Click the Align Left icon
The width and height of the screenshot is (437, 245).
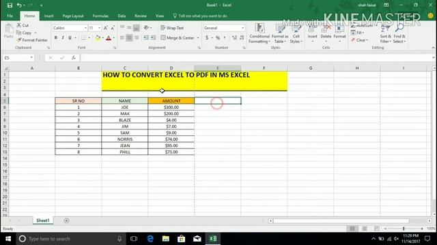click(122, 37)
